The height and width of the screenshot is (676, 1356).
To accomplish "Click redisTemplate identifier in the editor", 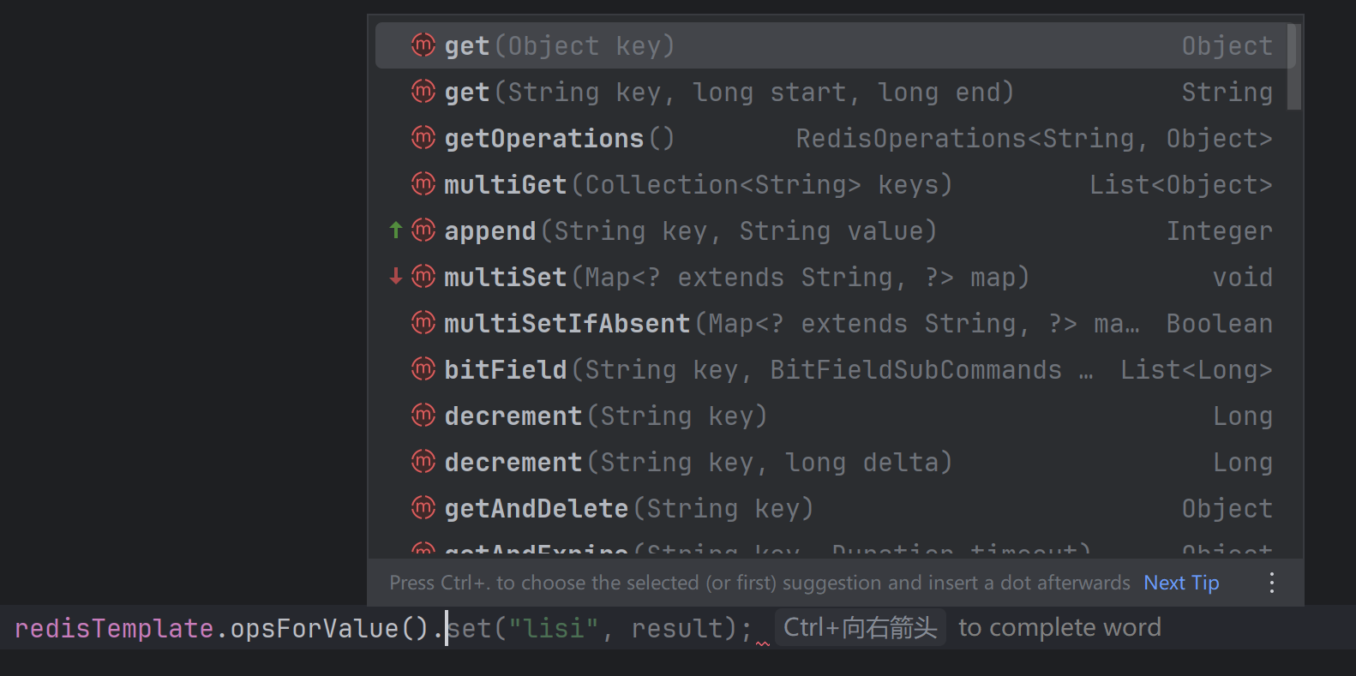I will pyautogui.click(x=113, y=628).
